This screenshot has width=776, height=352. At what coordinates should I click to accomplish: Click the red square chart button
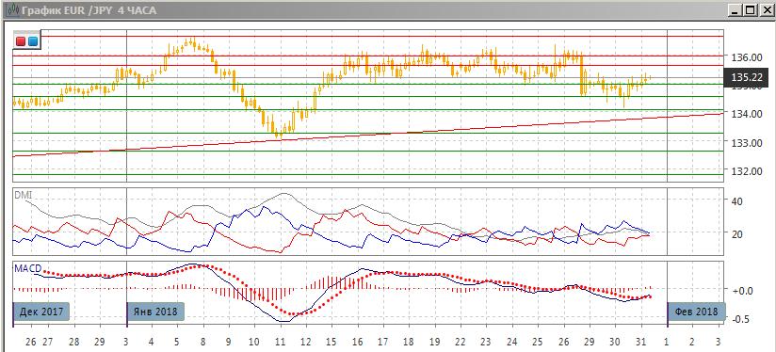click(x=21, y=41)
